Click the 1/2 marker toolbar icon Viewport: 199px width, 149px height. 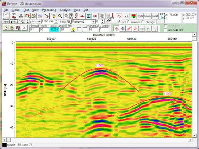(53, 16)
